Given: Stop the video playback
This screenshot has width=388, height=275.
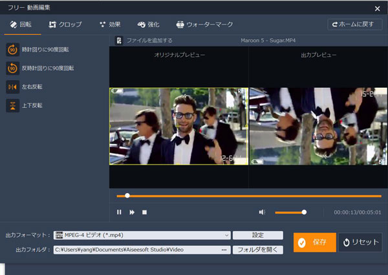Looking at the screenshot, I should tap(144, 212).
